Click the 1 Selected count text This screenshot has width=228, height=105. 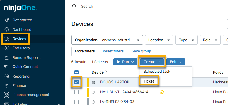pos(100,62)
